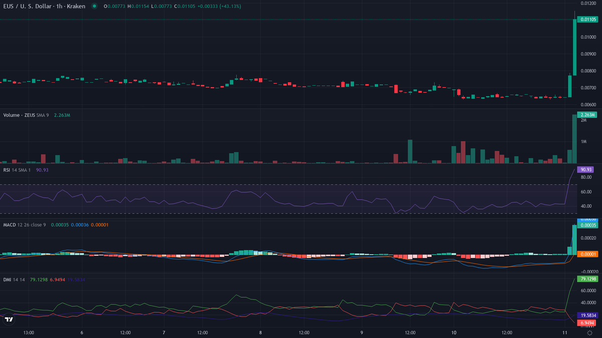Select the DMI 14 14 legend title
Viewport: 602px width, 338px height.
(15, 279)
